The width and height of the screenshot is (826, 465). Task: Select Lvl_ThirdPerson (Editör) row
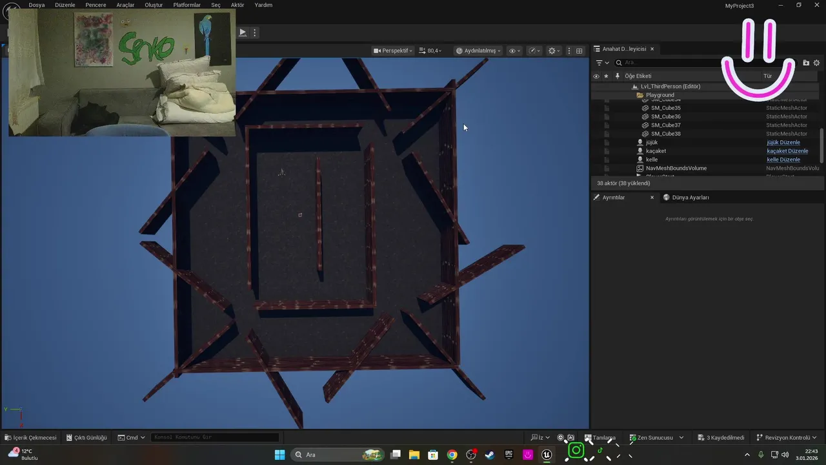point(670,87)
